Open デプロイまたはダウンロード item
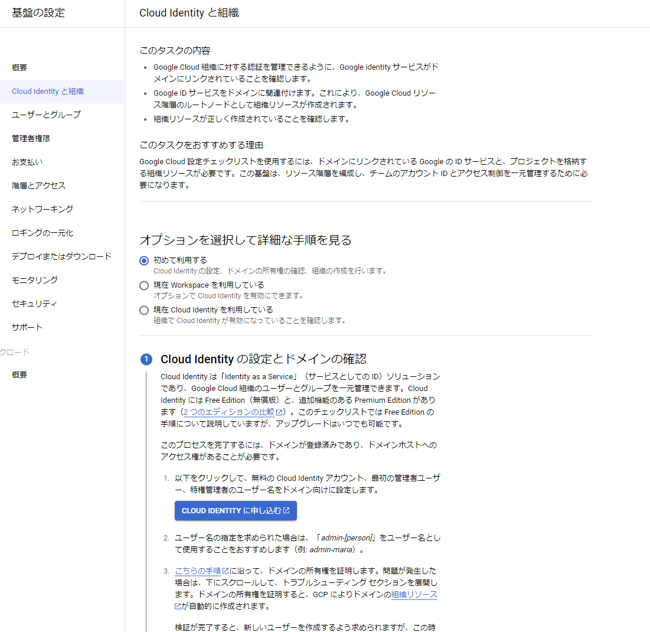The height and width of the screenshot is (632, 650). point(61,256)
